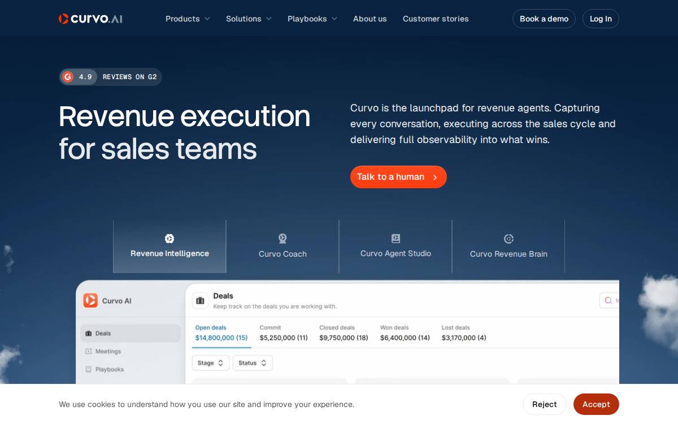The height and width of the screenshot is (424, 678).
Task: Switch to the Curvo Agent Studio tab
Action: tap(395, 246)
